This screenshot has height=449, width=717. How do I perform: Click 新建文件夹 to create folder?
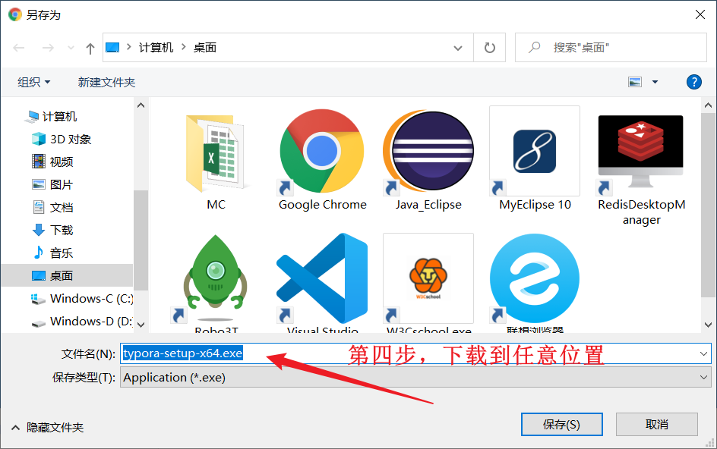106,82
